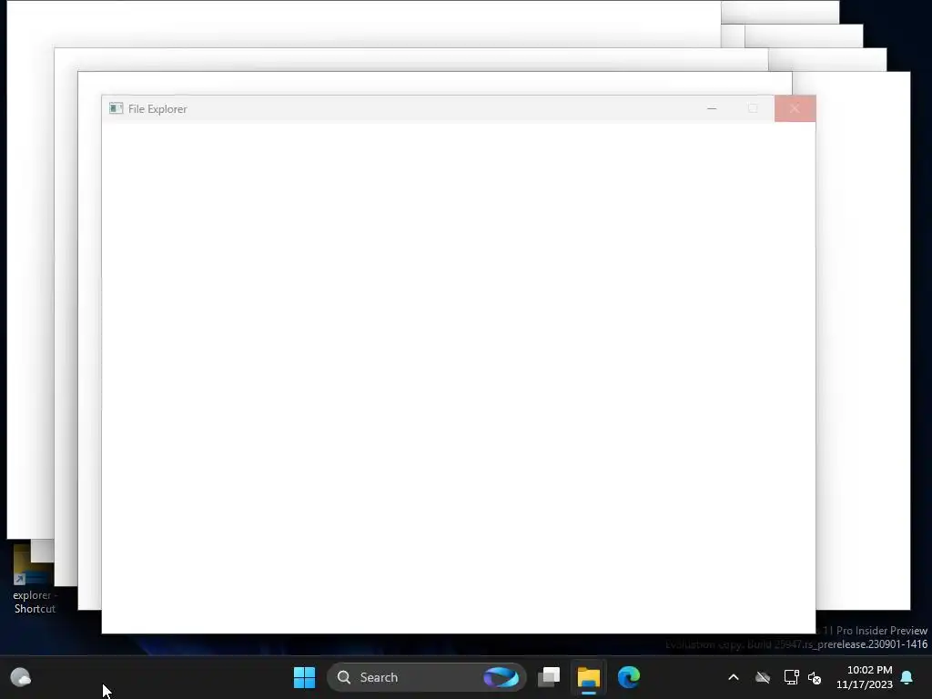Open the Windows Start menu

pyautogui.click(x=304, y=677)
